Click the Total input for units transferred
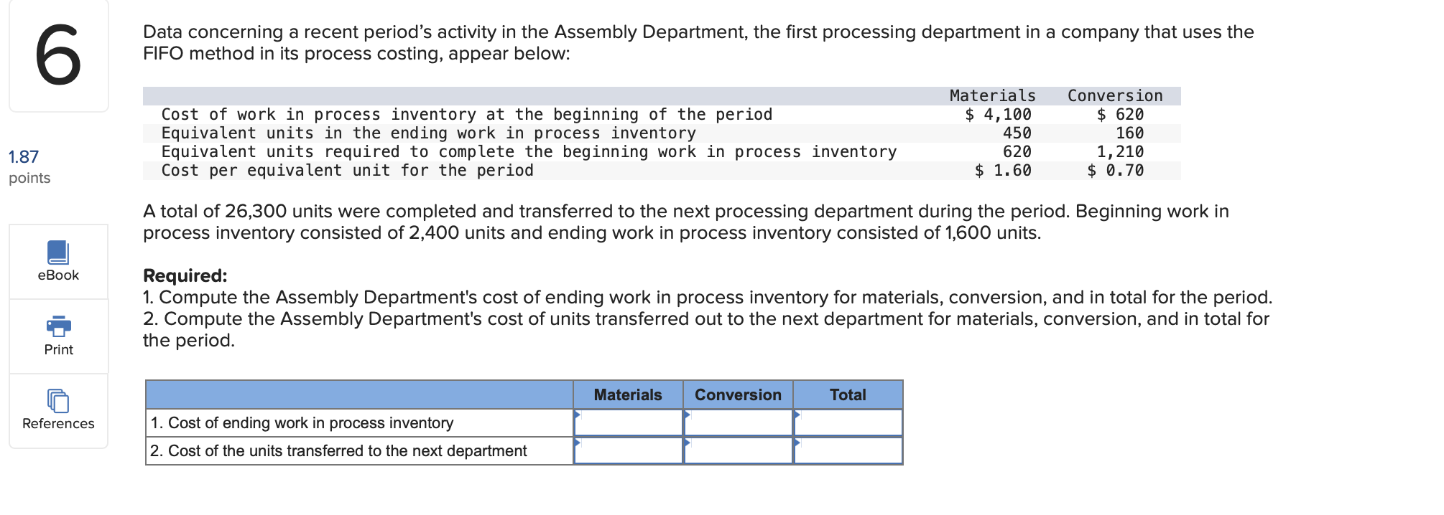The width and height of the screenshot is (1444, 515). pos(848,450)
